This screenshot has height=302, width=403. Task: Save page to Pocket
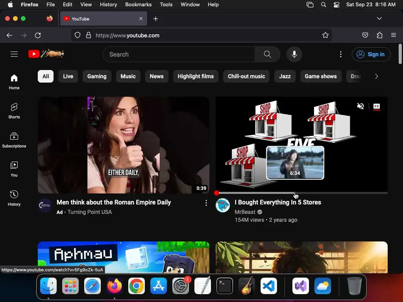tap(365, 35)
